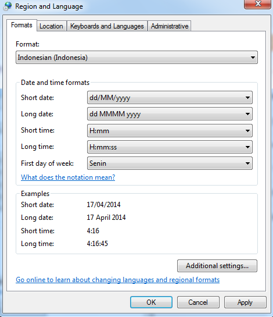Expand the Short time format dropdown
This screenshot has width=273, height=317.
(x=170, y=131)
